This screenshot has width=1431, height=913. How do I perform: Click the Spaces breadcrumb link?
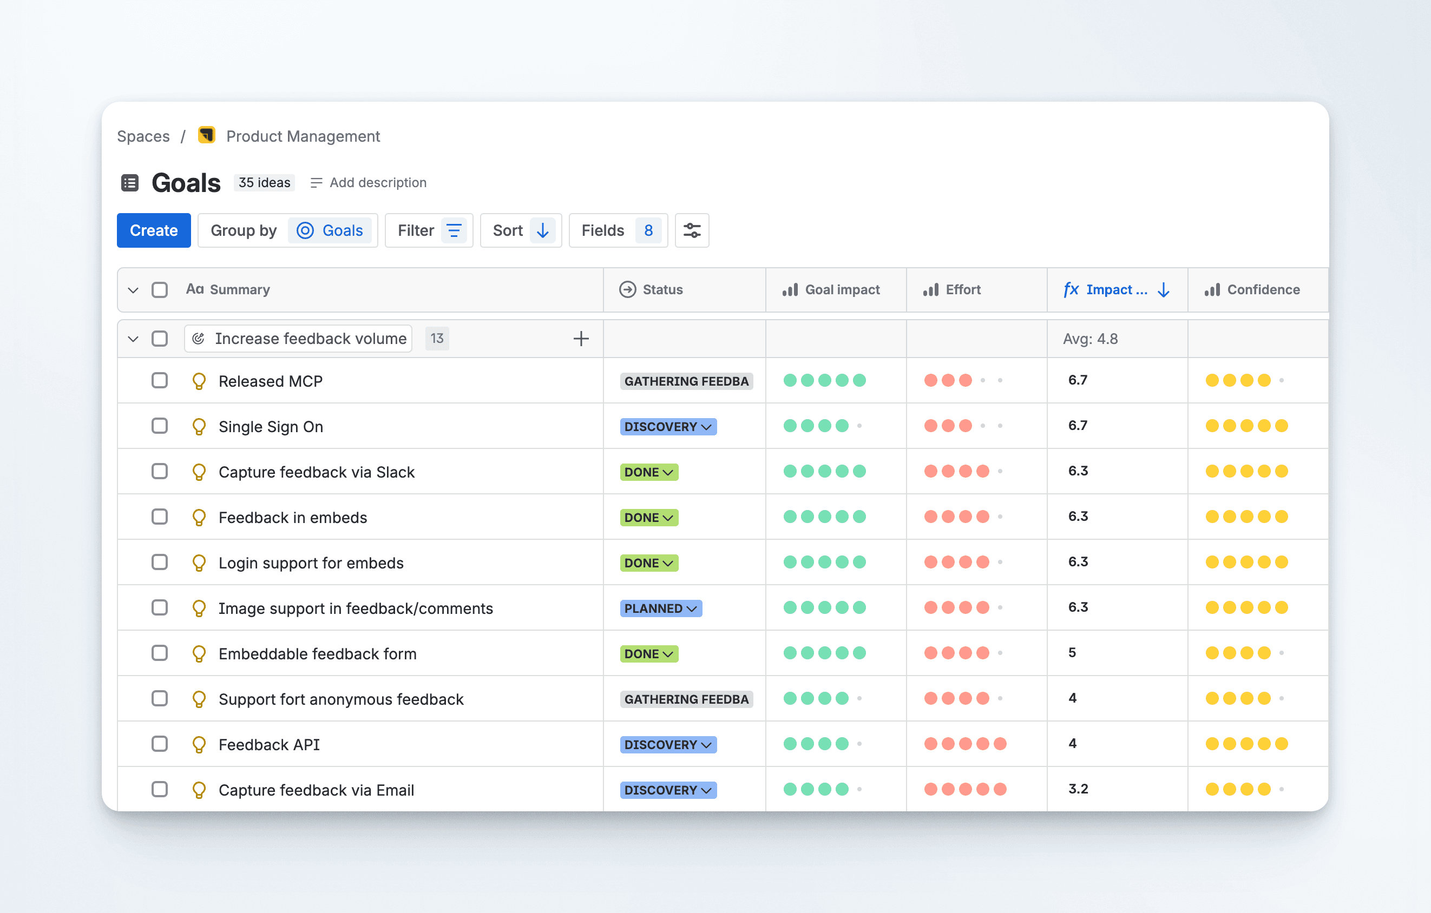tap(143, 136)
